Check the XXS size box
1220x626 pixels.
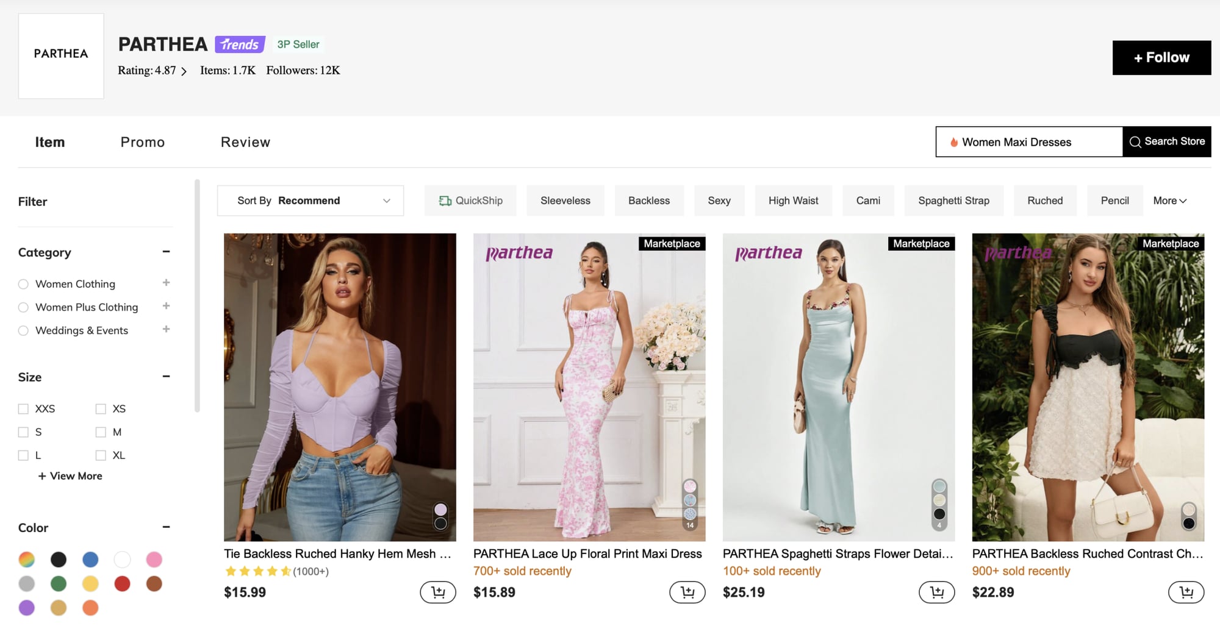coord(23,409)
